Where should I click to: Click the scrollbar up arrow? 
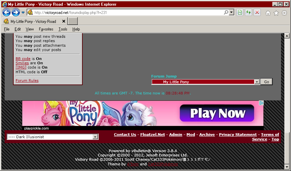pyautogui.click(x=287, y=36)
